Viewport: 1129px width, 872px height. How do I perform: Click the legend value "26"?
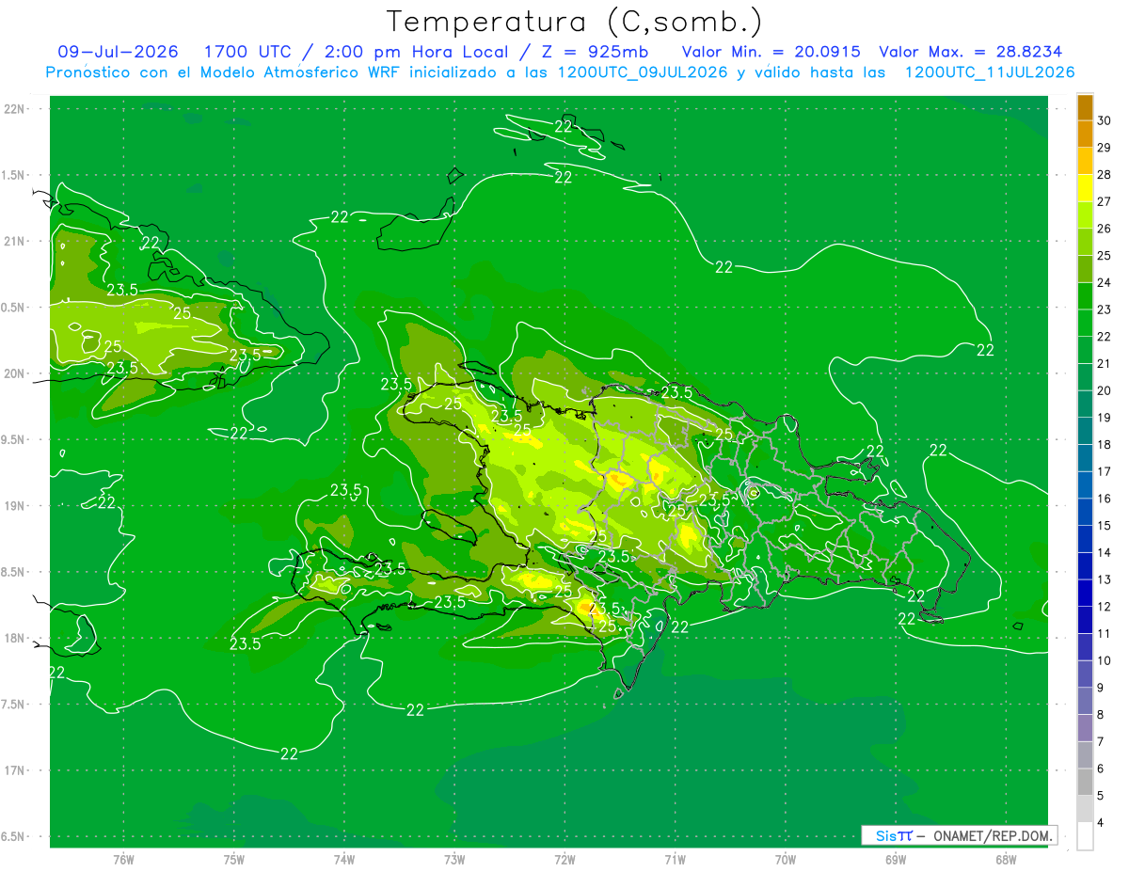[1104, 229]
